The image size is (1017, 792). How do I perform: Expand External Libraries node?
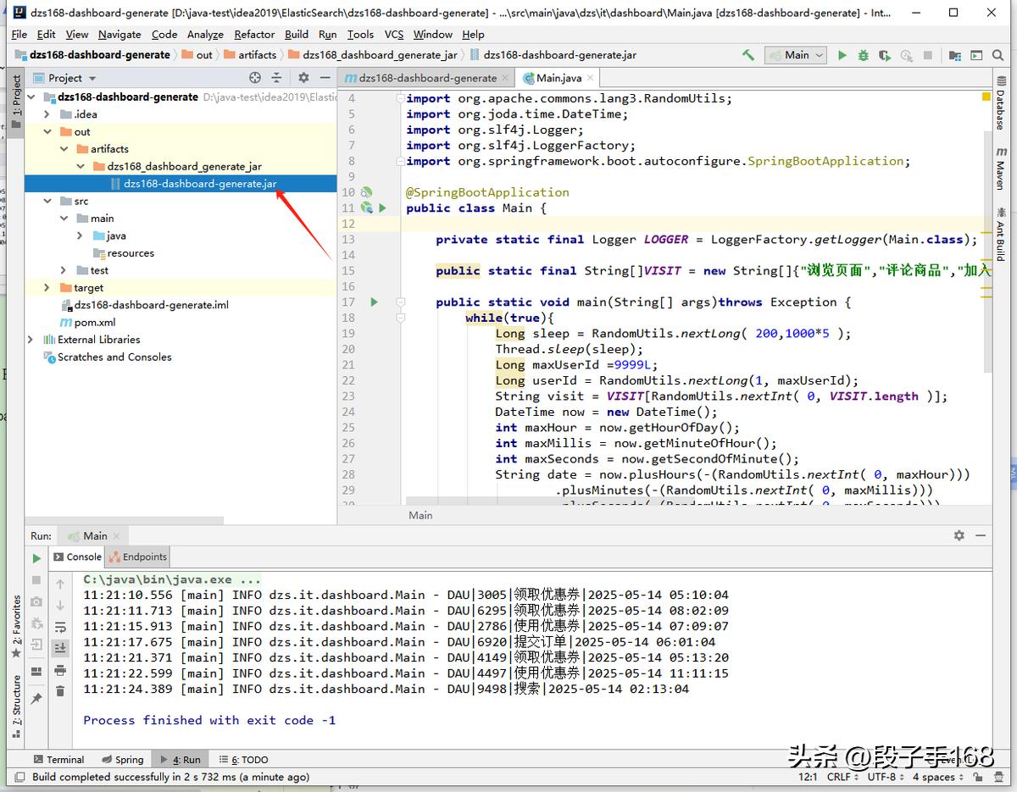click(x=31, y=340)
